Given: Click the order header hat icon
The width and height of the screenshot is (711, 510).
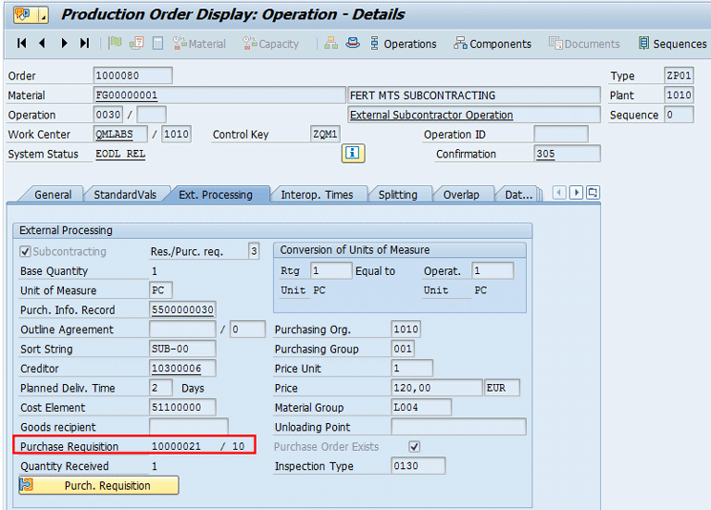Looking at the screenshot, I should 352,44.
